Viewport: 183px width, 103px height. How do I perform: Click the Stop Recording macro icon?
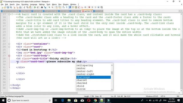[x=92, y=7]
